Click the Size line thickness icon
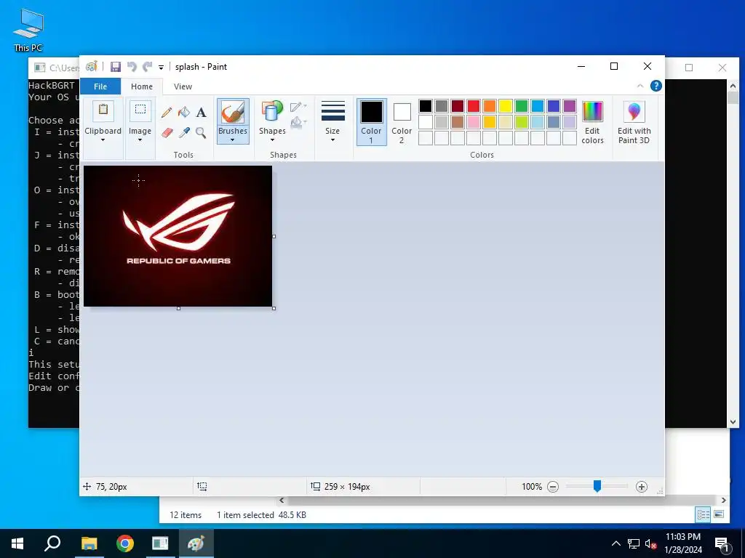 (x=333, y=111)
